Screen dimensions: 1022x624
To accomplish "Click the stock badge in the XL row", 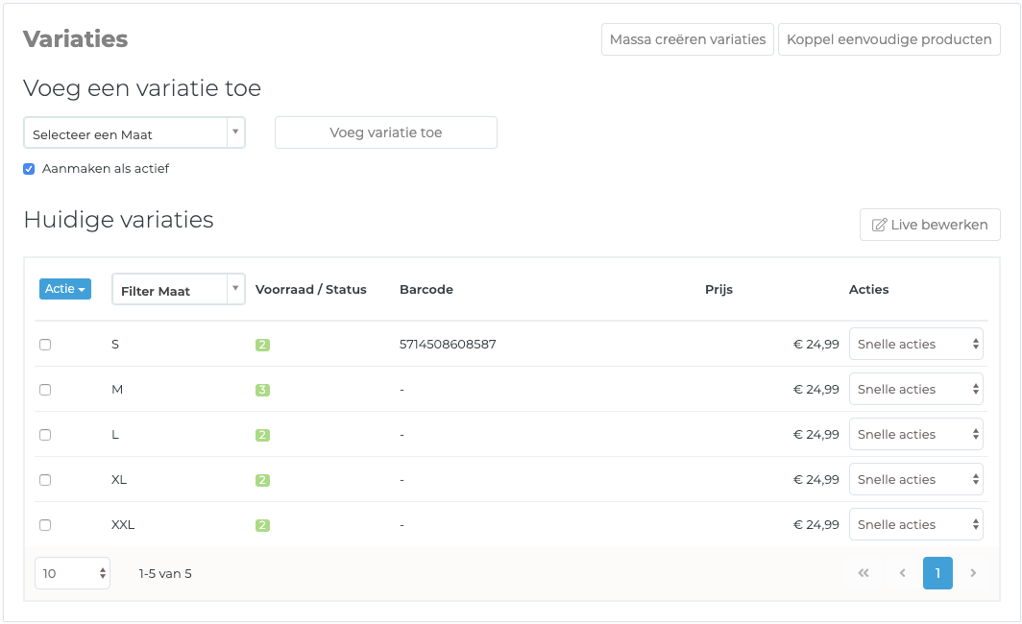I will [262, 480].
